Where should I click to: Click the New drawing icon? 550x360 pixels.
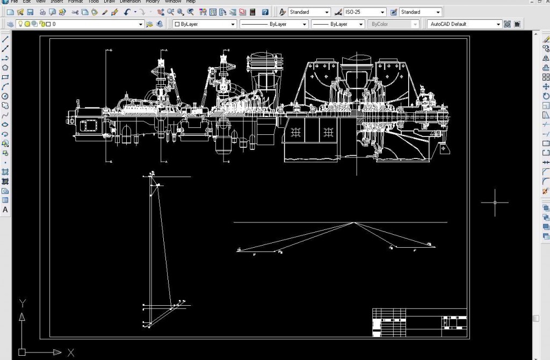tap(11, 12)
